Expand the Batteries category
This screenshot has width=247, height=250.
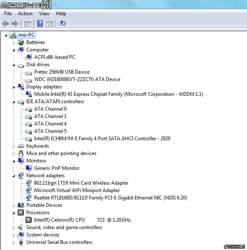coord(14,43)
